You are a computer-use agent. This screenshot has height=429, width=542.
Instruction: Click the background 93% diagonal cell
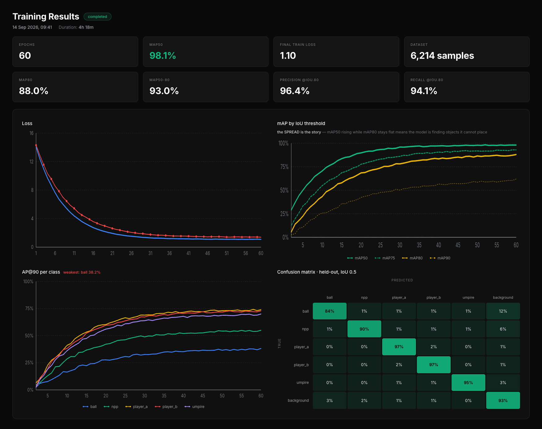(503, 401)
